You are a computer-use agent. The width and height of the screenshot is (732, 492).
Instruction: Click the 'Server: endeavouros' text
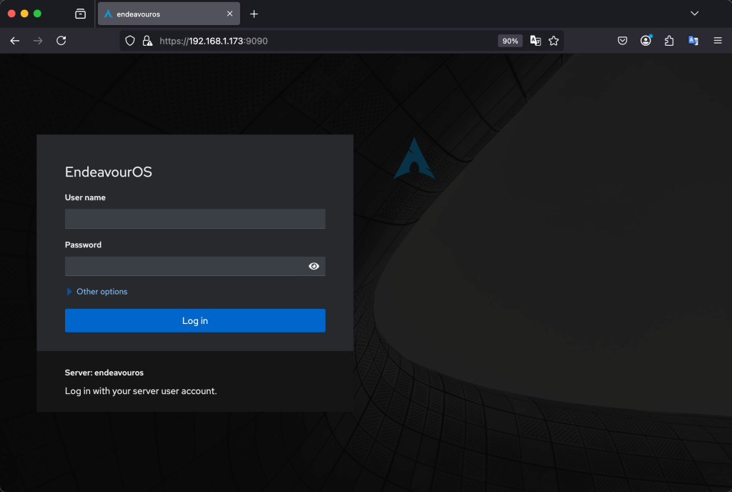point(104,373)
